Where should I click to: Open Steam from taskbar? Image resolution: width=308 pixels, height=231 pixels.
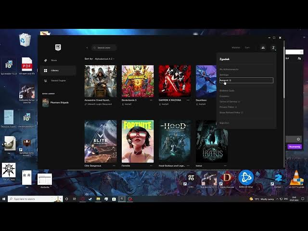(90, 199)
